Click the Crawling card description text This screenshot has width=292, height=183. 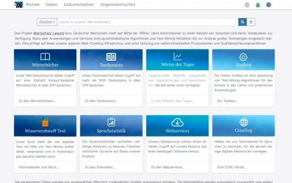243,146
